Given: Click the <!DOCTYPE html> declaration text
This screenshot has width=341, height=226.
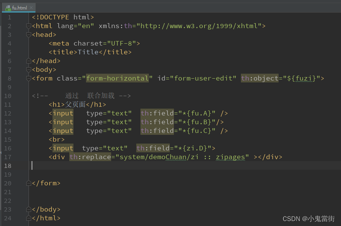Looking at the screenshot, I should 63,17.
